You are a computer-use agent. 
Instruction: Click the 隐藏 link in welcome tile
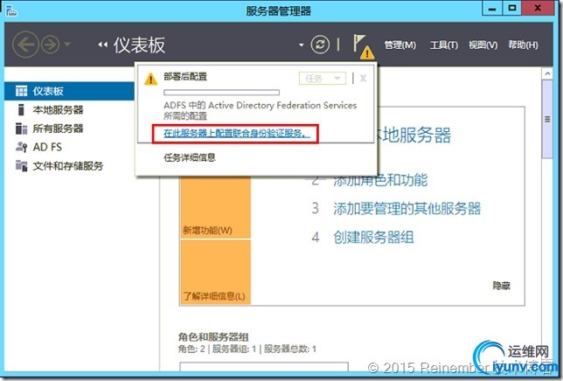click(501, 286)
